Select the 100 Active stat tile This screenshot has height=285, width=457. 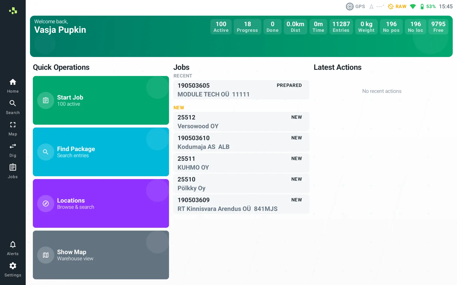[x=221, y=27]
